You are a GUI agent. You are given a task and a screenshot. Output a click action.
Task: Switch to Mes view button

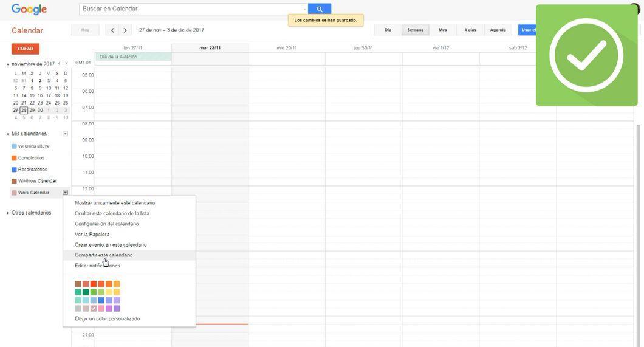[x=443, y=30]
